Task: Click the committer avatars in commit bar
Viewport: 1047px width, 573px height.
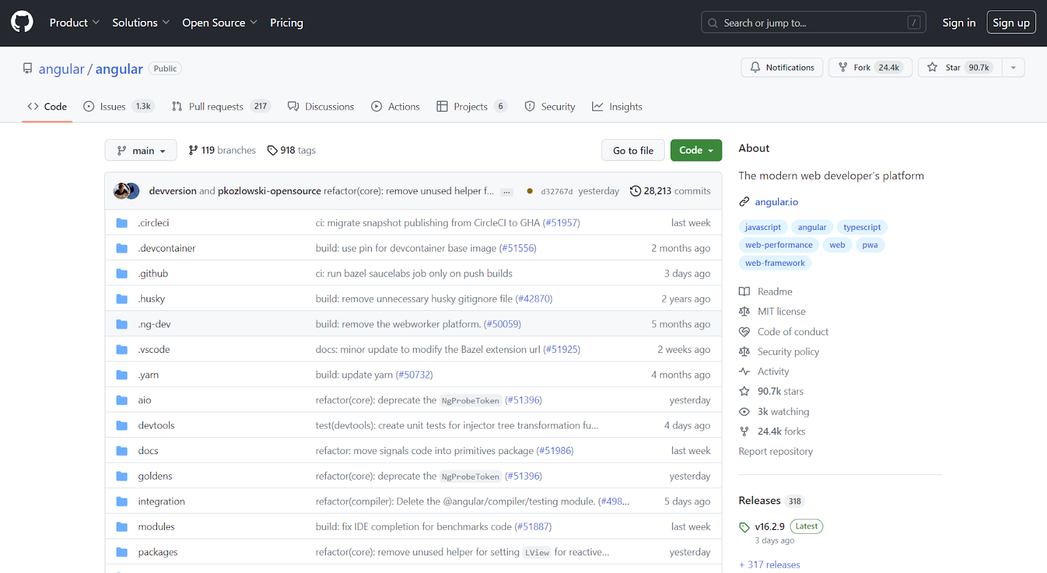Action: 126,191
